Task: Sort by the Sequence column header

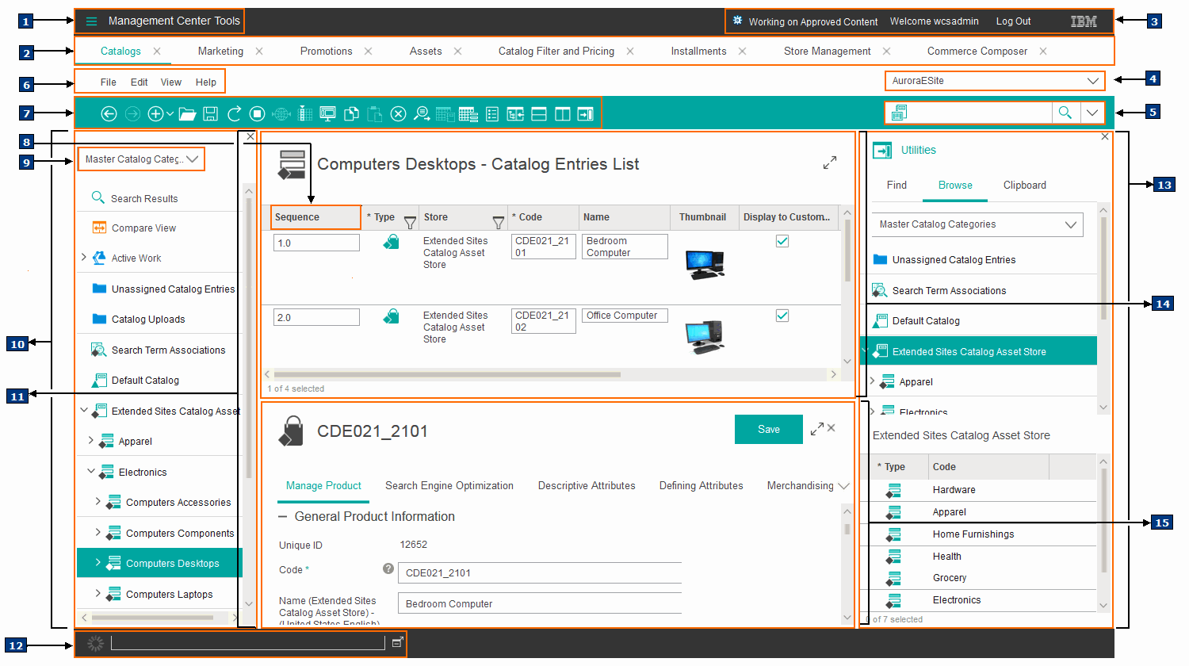Action: pos(315,217)
